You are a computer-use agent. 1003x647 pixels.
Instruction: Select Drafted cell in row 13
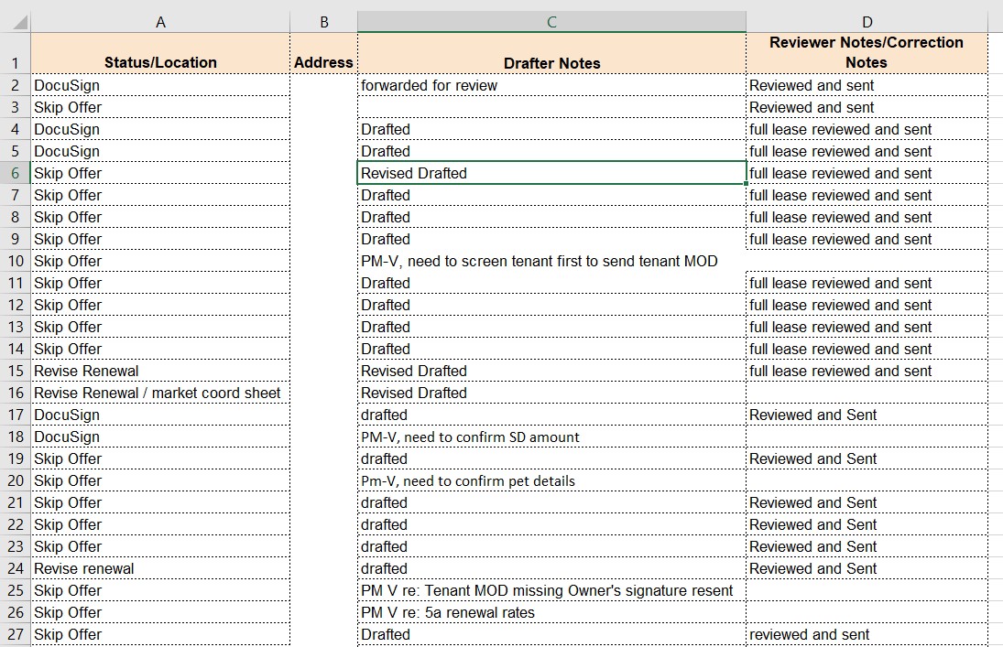[x=551, y=327]
